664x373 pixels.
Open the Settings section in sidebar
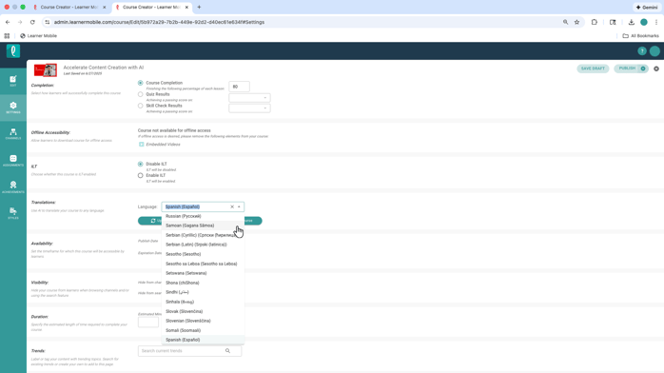[13, 108]
